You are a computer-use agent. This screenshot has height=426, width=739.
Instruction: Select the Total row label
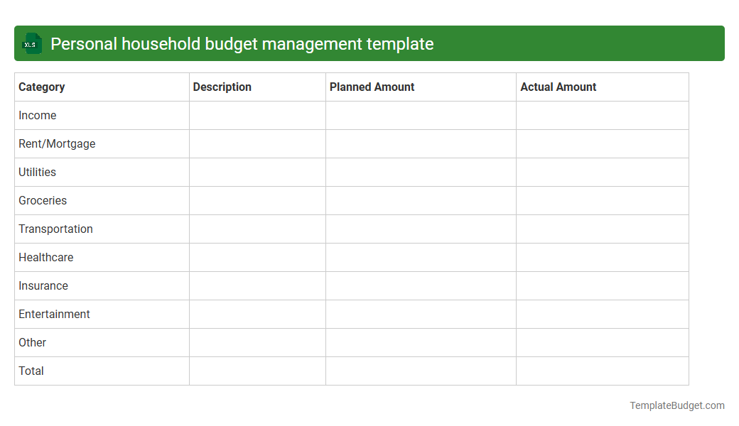[31, 371]
